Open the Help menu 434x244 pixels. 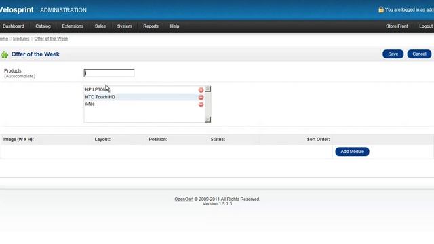(174, 26)
